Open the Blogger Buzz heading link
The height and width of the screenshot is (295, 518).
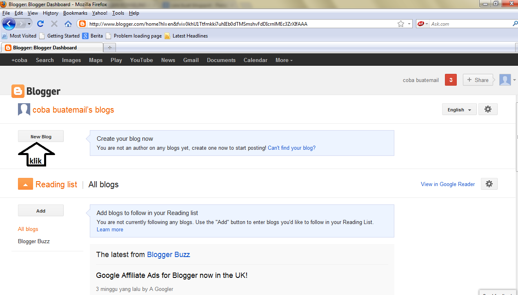click(168, 255)
